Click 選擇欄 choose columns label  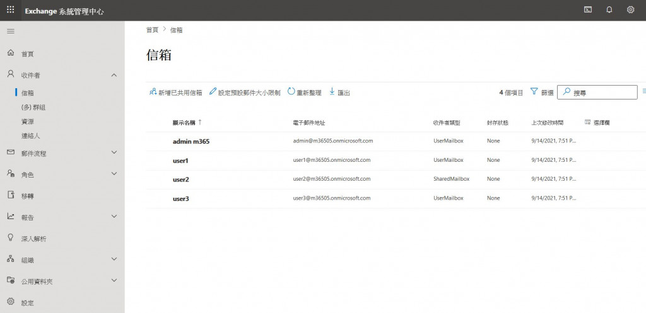coord(601,123)
